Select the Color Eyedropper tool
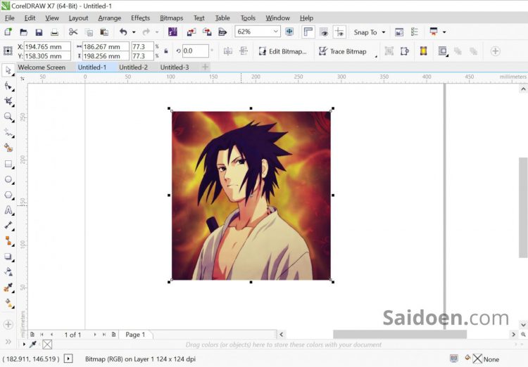 [x=8, y=288]
